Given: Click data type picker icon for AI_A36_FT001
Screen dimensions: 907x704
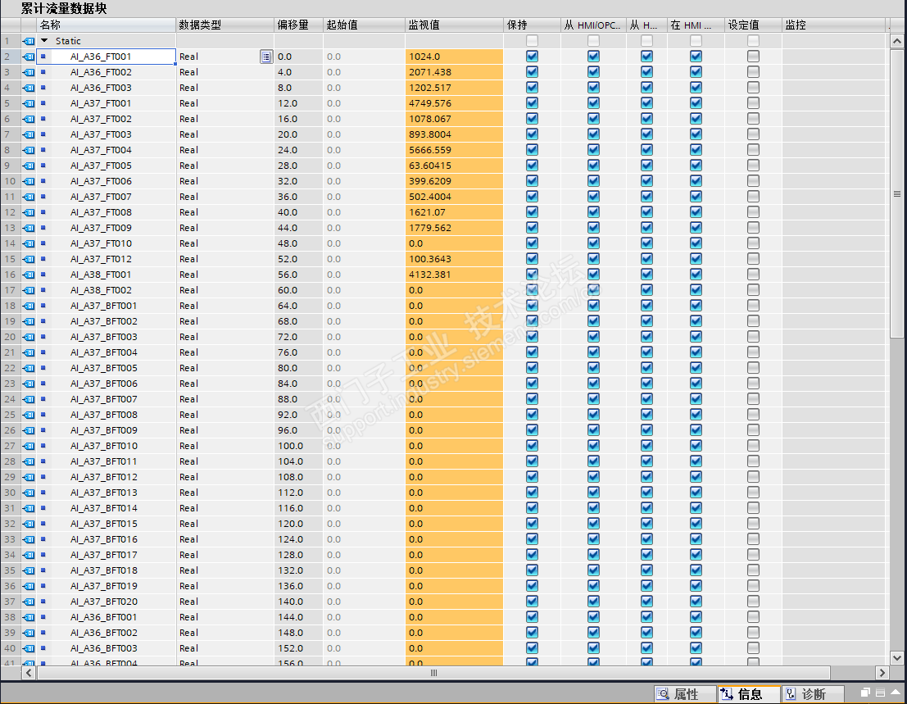Looking at the screenshot, I should tap(265, 57).
